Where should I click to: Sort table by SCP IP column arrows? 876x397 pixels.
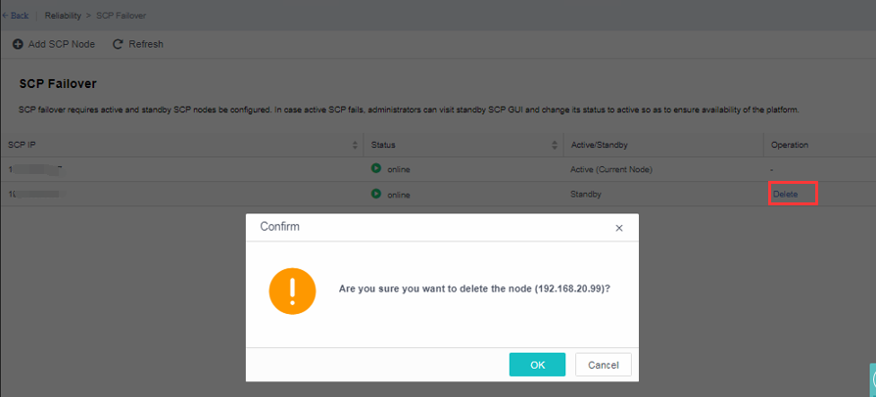(355, 145)
